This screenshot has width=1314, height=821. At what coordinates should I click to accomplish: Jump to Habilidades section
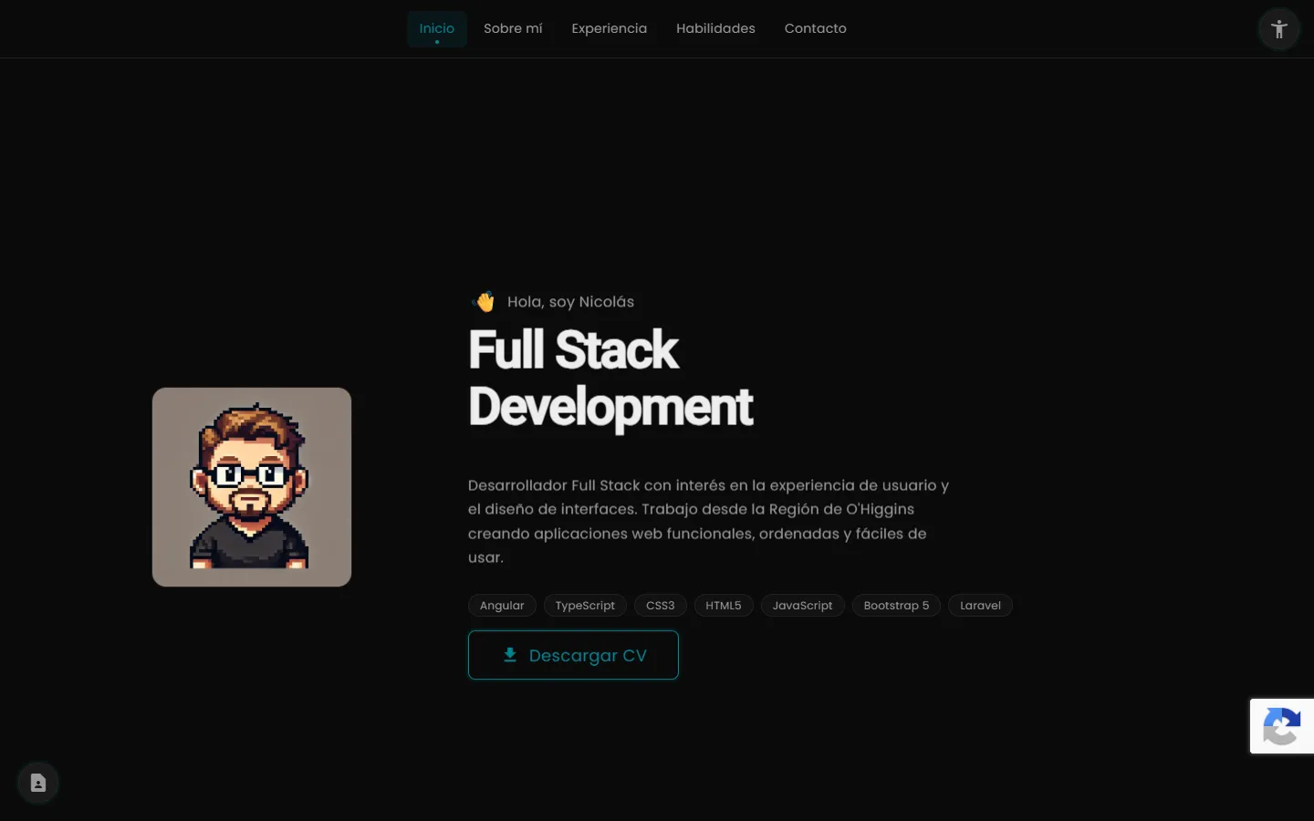pos(715,29)
